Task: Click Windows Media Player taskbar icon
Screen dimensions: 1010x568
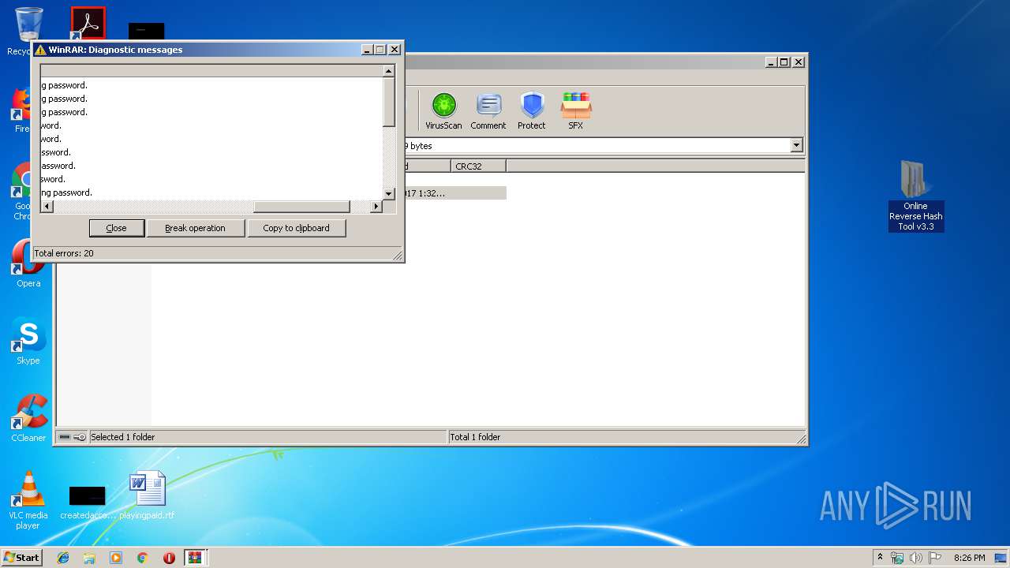Action: [116, 558]
